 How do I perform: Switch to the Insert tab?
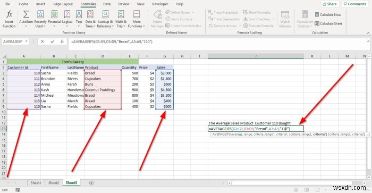40,4
